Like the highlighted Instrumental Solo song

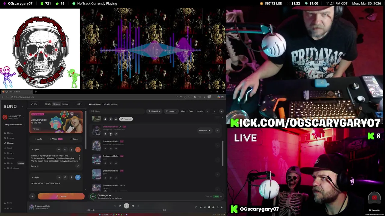[x=105, y=134]
